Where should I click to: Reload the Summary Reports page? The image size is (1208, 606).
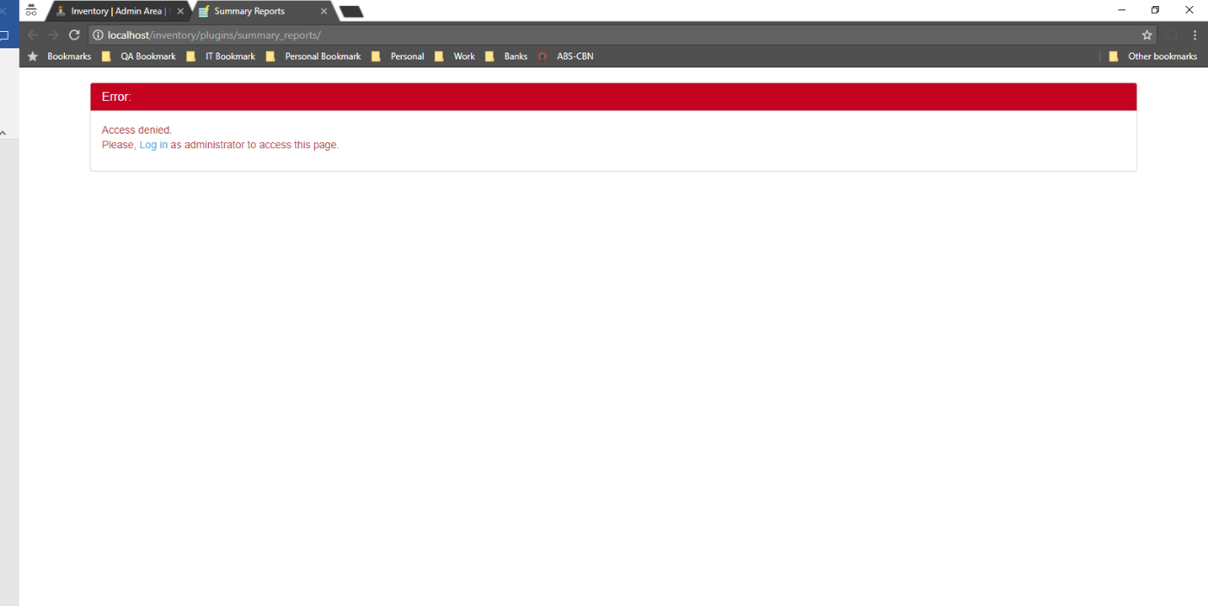(x=74, y=34)
